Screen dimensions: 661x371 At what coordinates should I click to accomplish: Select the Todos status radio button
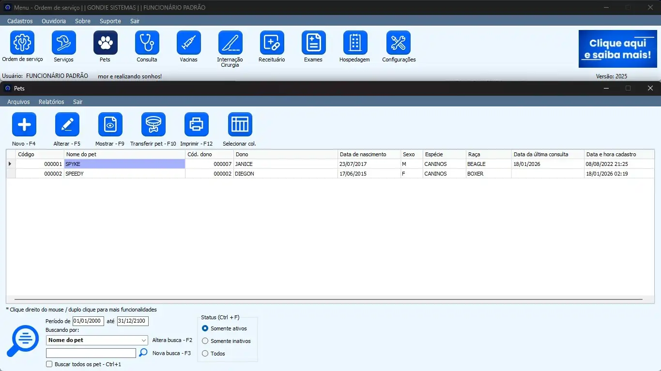coord(205,354)
